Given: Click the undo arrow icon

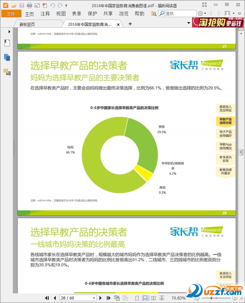Looking at the screenshot, I should point(53,5).
